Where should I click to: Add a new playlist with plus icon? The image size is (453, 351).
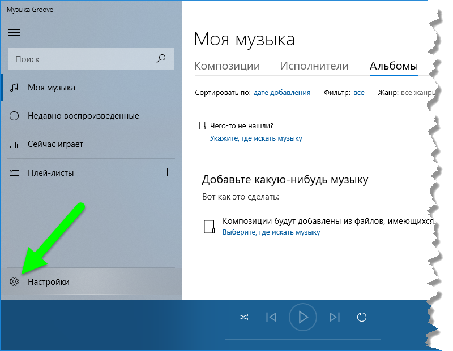click(167, 172)
